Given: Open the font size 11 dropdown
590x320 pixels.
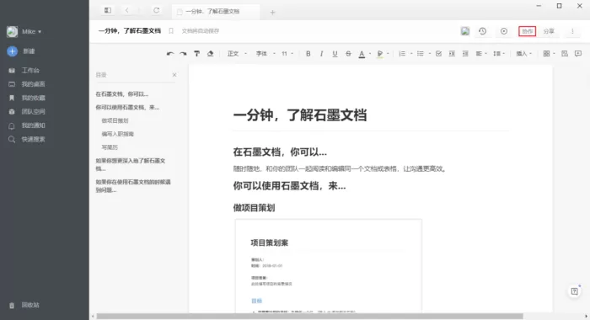Looking at the screenshot, I should tap(287, 54).
